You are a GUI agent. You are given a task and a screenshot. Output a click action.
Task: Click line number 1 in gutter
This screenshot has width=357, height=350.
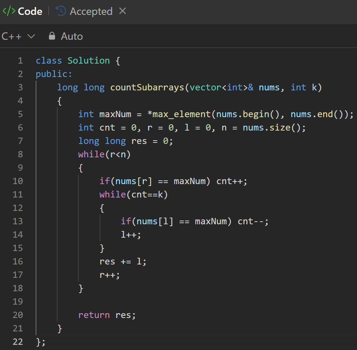tap(20, 61)
